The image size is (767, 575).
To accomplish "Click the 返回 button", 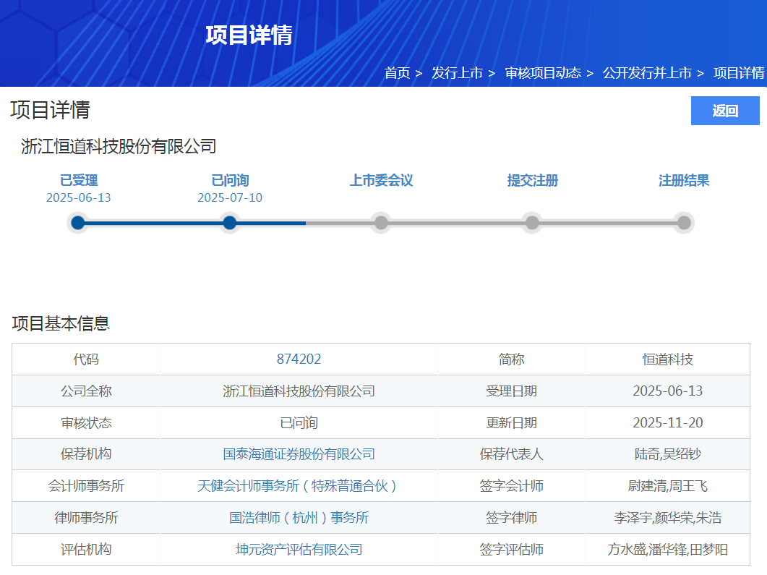I will 725,111.
